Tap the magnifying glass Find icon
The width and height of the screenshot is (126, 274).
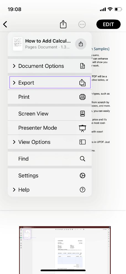click(x=83, y=159)
